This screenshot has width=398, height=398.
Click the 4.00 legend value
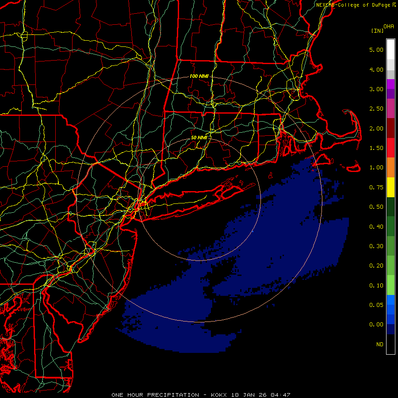click(376, 69)
